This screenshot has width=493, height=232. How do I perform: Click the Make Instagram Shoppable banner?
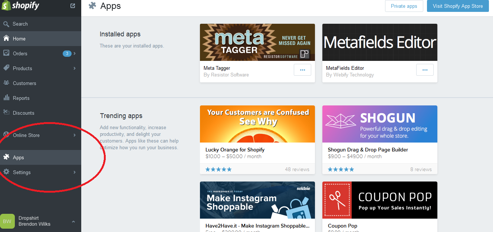pyautogui.click(x=257, y=200)
